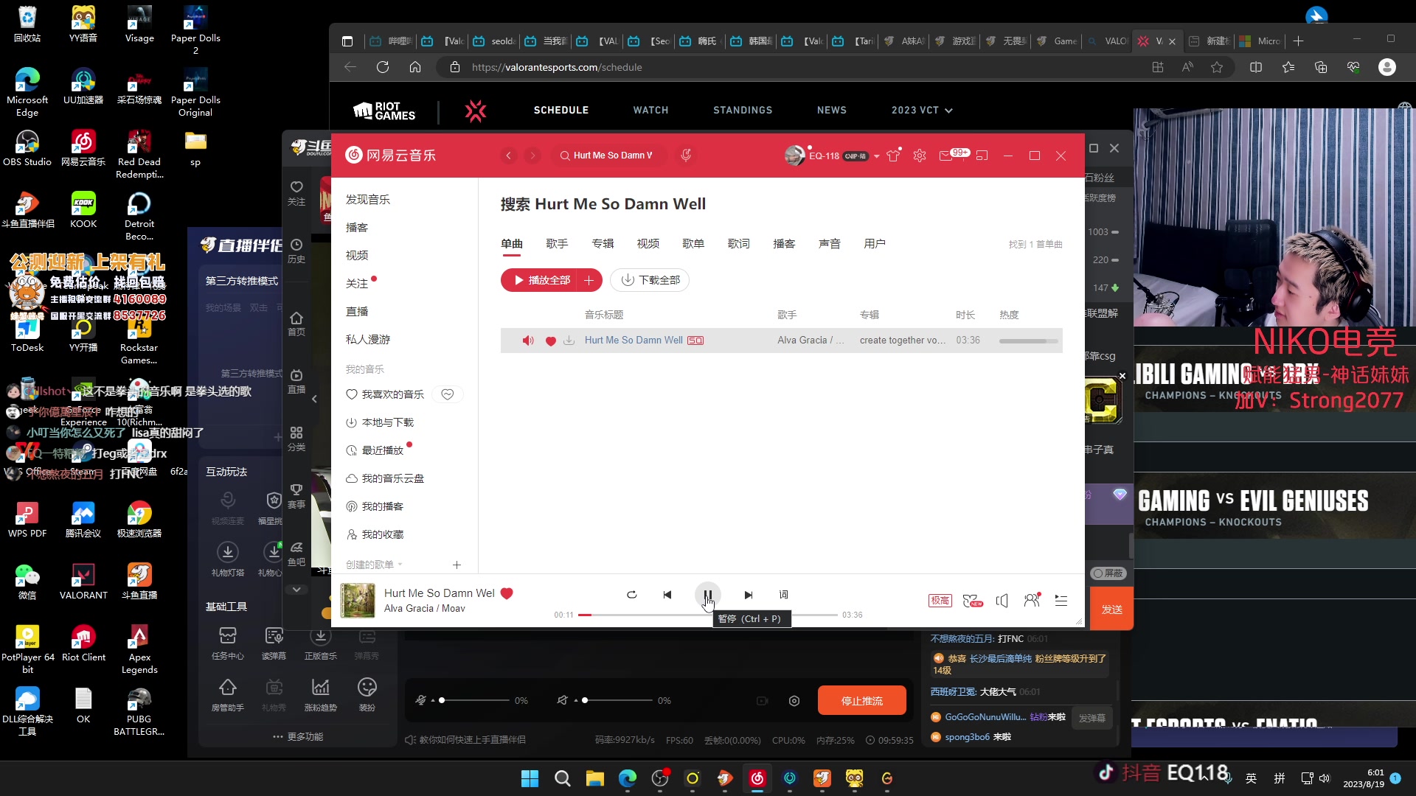
Task: Skip to the next track
Action: (749, 595)
